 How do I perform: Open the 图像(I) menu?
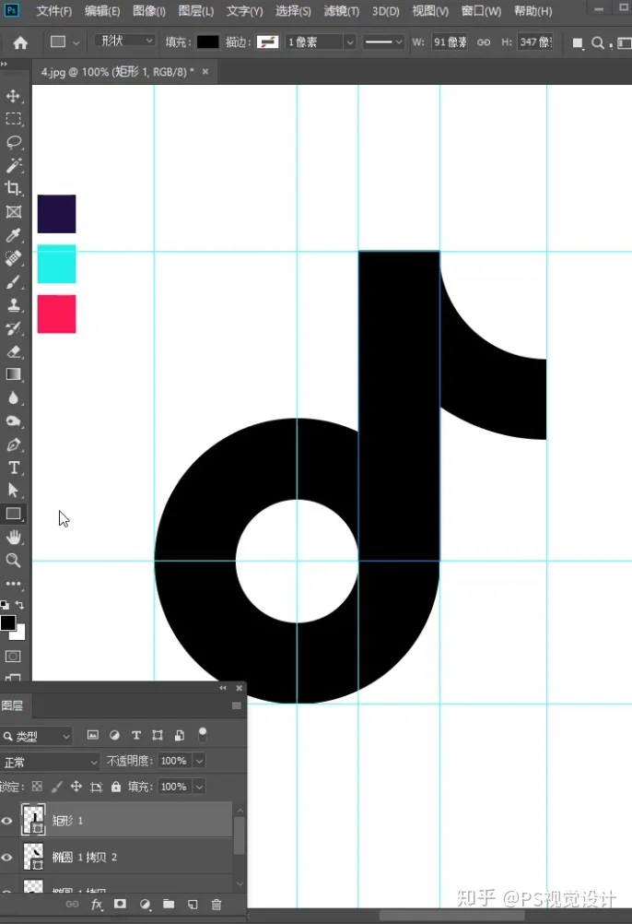(x=149, y=11)
